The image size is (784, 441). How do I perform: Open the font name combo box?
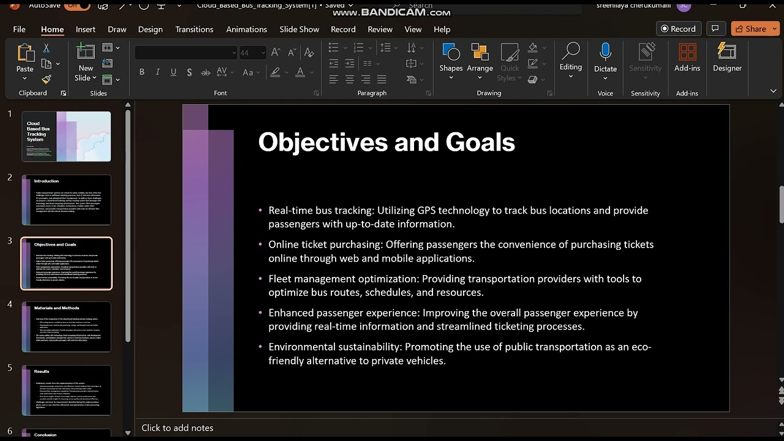coord(186,53)
